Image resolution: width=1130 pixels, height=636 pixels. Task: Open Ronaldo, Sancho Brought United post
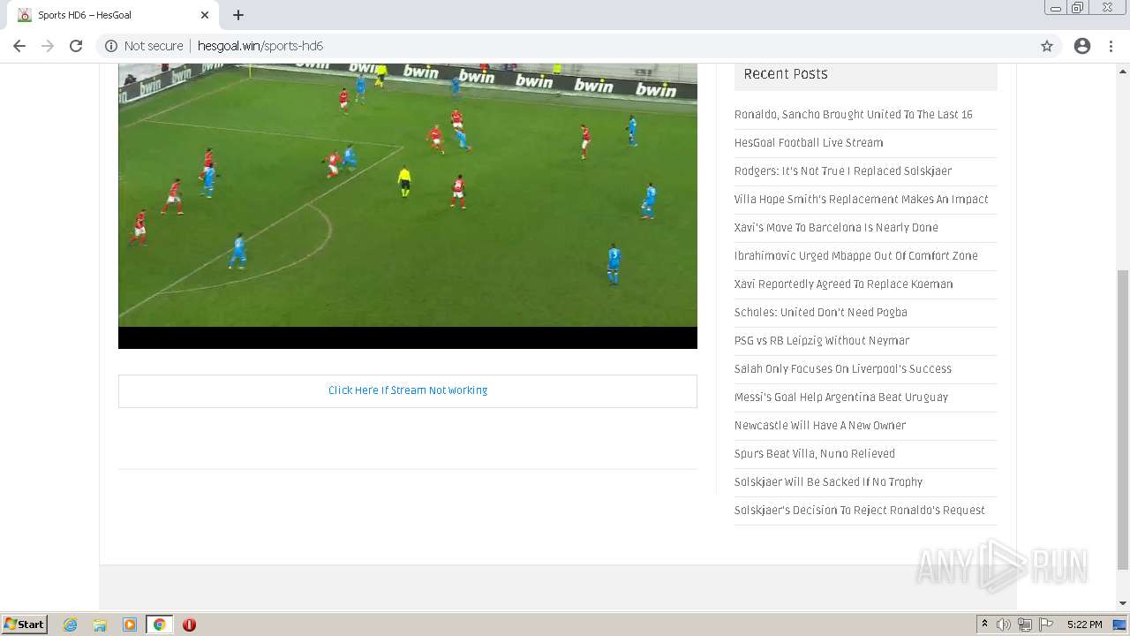[x=853, y=115]
